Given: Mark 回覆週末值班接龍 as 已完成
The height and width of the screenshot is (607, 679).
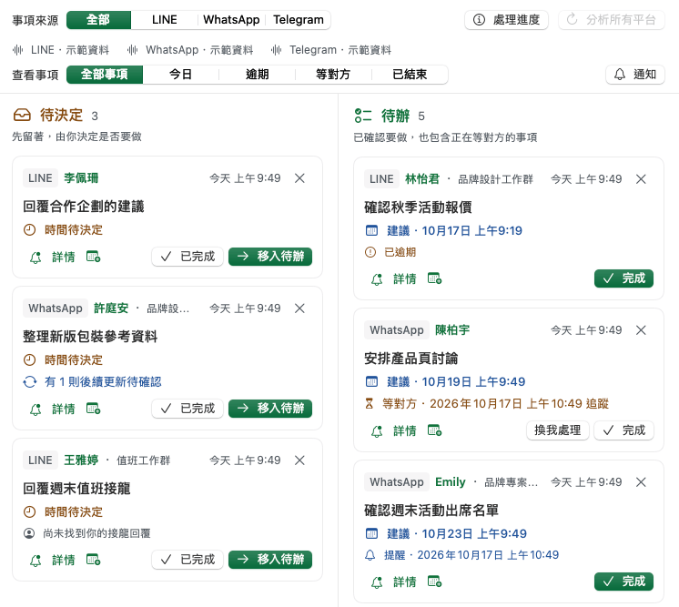Looking at the screenshot, I should point(187,560).
